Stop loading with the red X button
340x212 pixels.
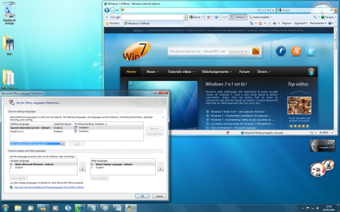pos(273,10)
